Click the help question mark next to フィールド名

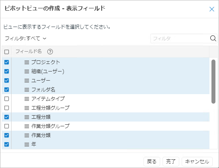coord(50,52)
